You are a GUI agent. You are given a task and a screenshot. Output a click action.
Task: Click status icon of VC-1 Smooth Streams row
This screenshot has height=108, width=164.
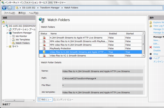point(44,56)
